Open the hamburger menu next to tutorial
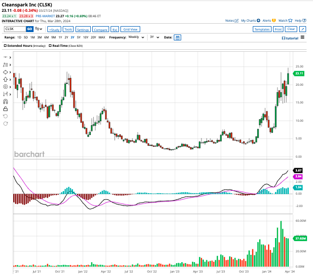This screenshot has height=276, width=313. 303,37
